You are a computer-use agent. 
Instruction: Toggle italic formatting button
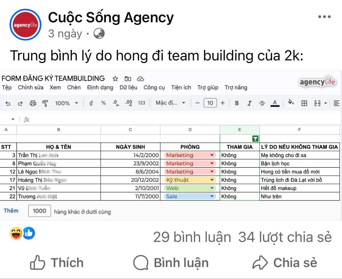249,103
